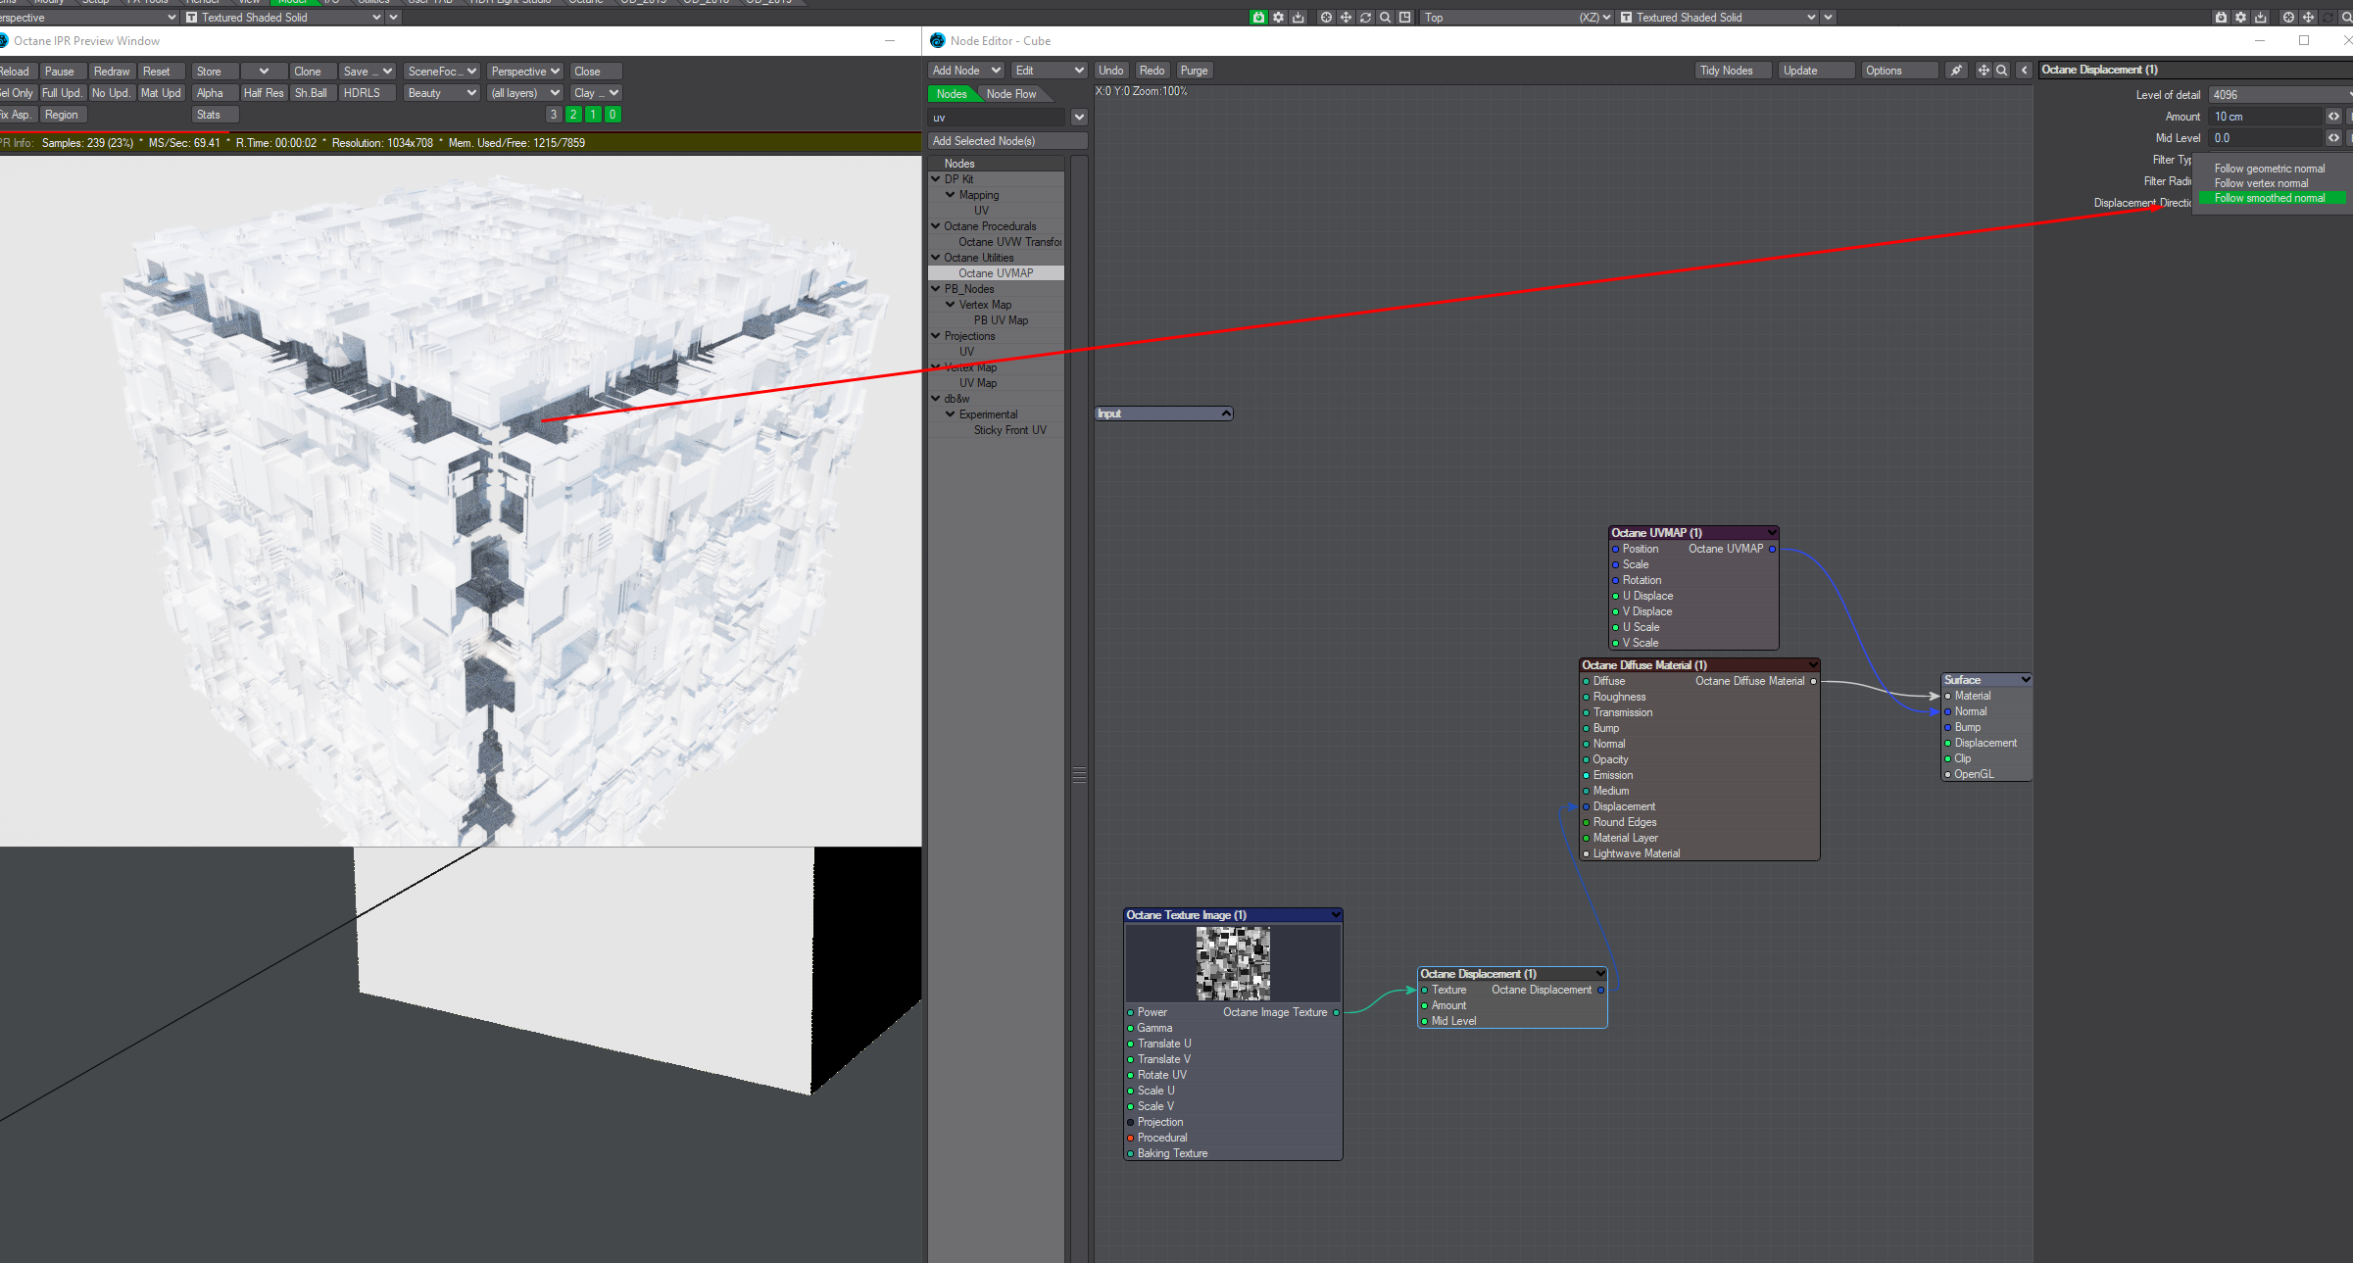
Task: Click the pin icon next to Options
Action: tap(1956, 71)
